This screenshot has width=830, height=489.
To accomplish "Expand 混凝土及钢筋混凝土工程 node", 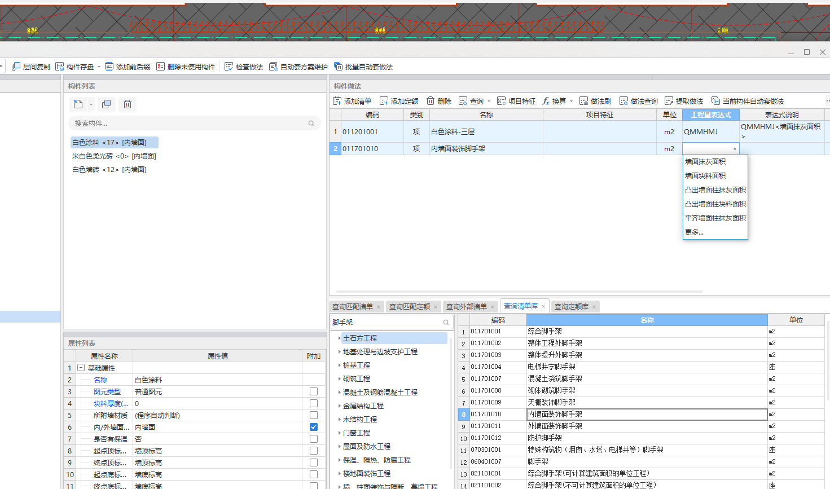I will point(339,392).
